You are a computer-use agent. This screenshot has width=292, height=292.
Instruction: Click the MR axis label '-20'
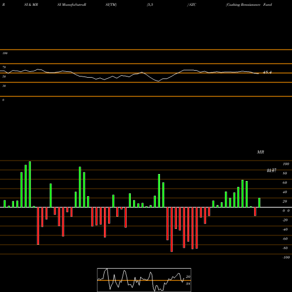click(285, 220)
